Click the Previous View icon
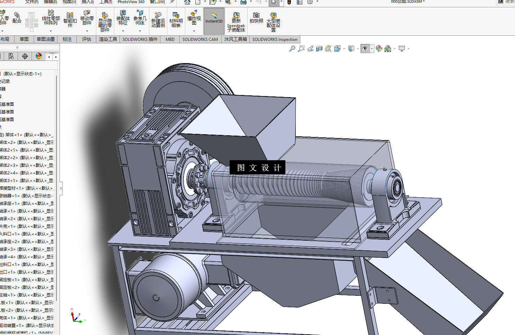Image resolution: width=515 pixels, height=335 pixels. [310, 49]
